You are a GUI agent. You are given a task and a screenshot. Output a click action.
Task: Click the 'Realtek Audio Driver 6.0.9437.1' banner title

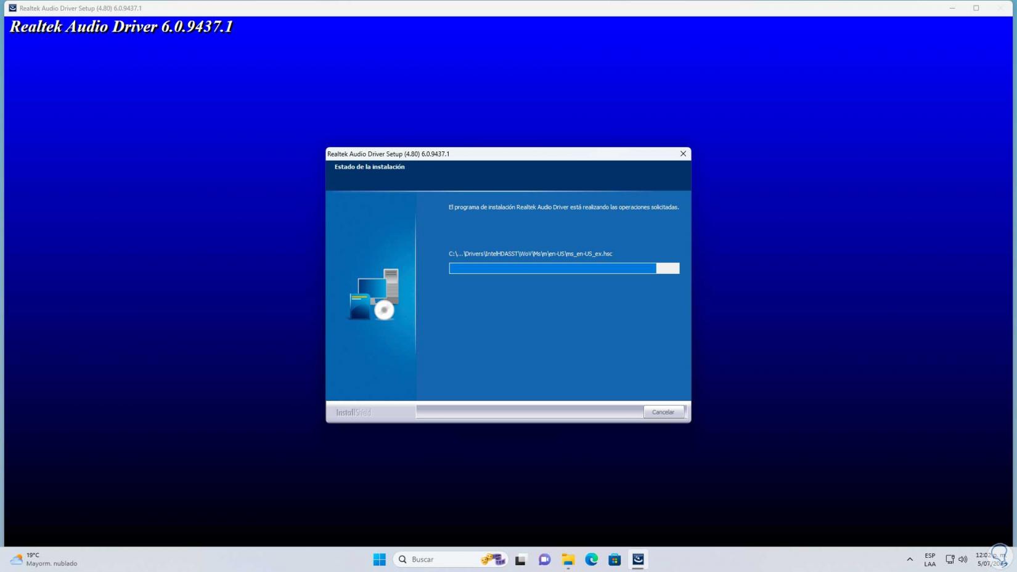pos(121,26)
